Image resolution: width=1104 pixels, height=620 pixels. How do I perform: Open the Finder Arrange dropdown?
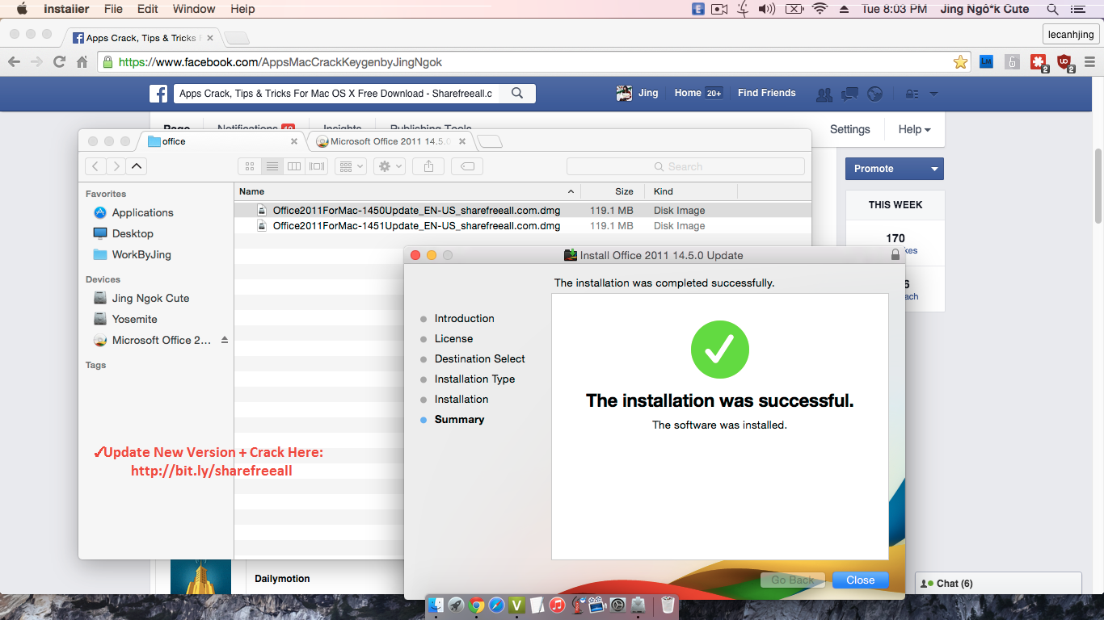click(352, 166)
